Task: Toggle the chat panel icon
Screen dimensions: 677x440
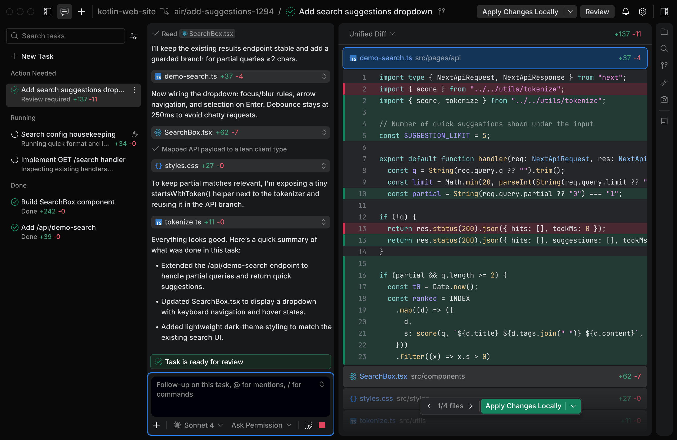Action: coord(65,12)
